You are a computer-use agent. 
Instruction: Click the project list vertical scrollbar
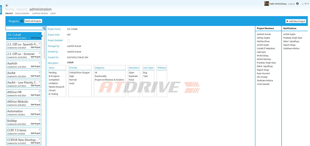[44, 46]
